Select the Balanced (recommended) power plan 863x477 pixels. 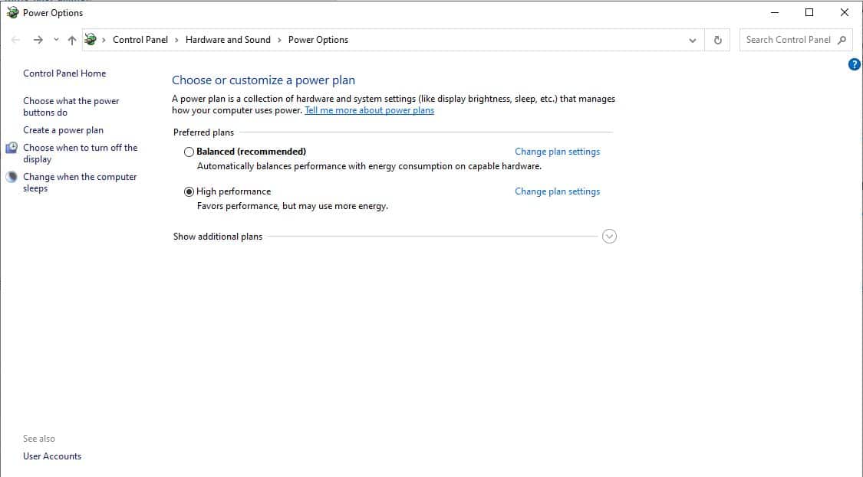[189, 152]
